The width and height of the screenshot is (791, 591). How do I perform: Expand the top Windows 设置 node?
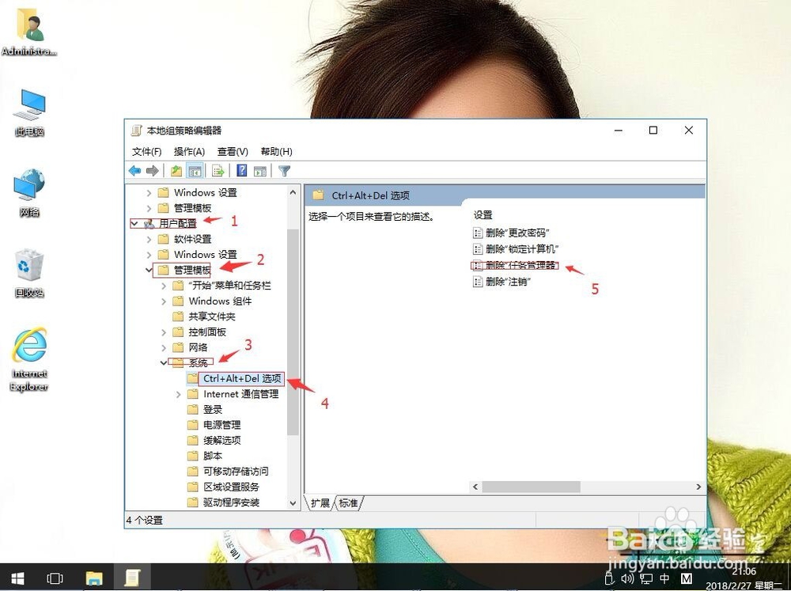[x=149, y=193]
